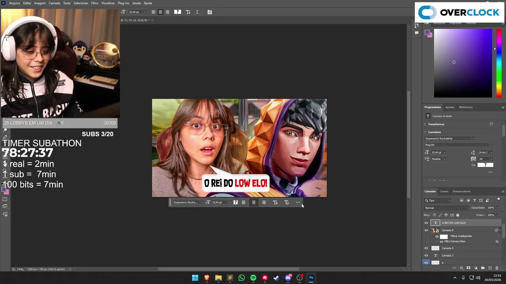Open leading (Auto) dropdown
The width and height of the screenshot is (506, 284).
pyautogui.click(x=491, y=152)
